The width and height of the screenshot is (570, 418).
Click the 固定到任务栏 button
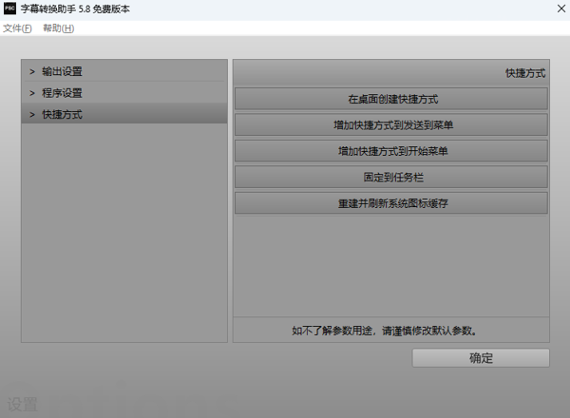pyautogui.click(x=390, y=177)
